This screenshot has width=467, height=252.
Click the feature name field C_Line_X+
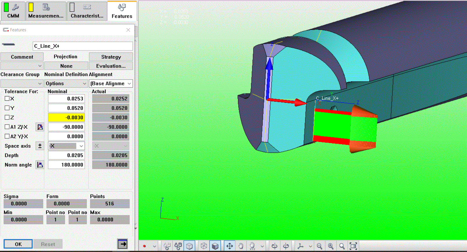coord(83,46)
